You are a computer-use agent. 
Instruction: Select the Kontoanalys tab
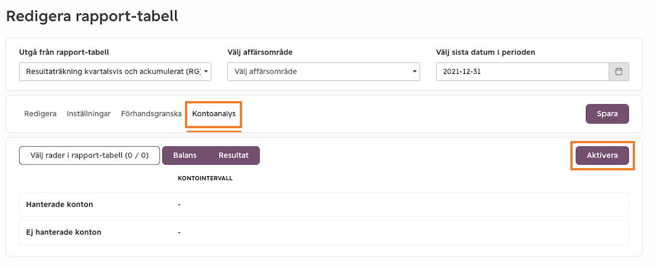(x=214, y=113)
